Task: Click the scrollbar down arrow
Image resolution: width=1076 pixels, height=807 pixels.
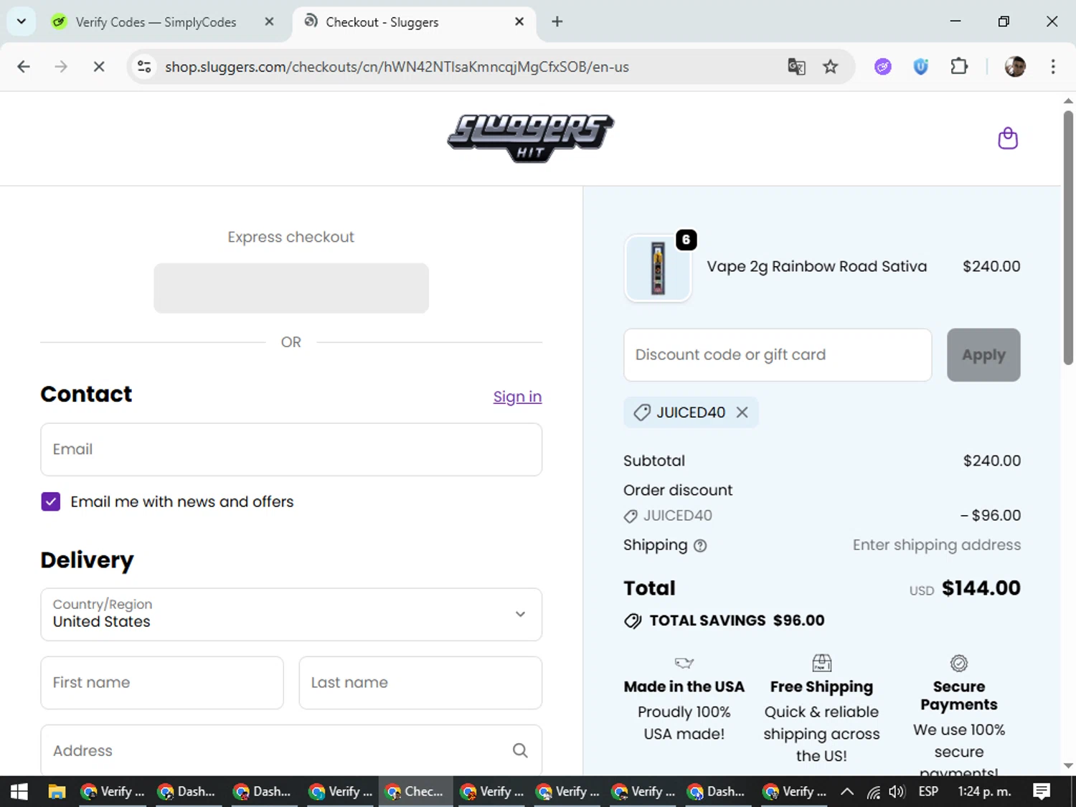Action: click(1068, 765)
